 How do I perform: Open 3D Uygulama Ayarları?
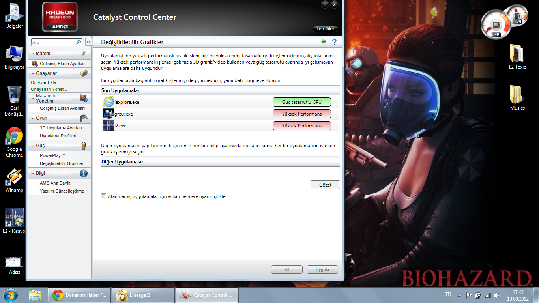[61, 128]
